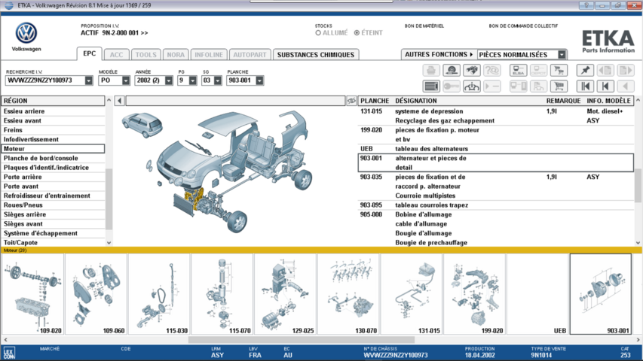This screenshot has width=643, height=361.
Task: Open the Modèle PO dropdown
Action: click(125, 80)
